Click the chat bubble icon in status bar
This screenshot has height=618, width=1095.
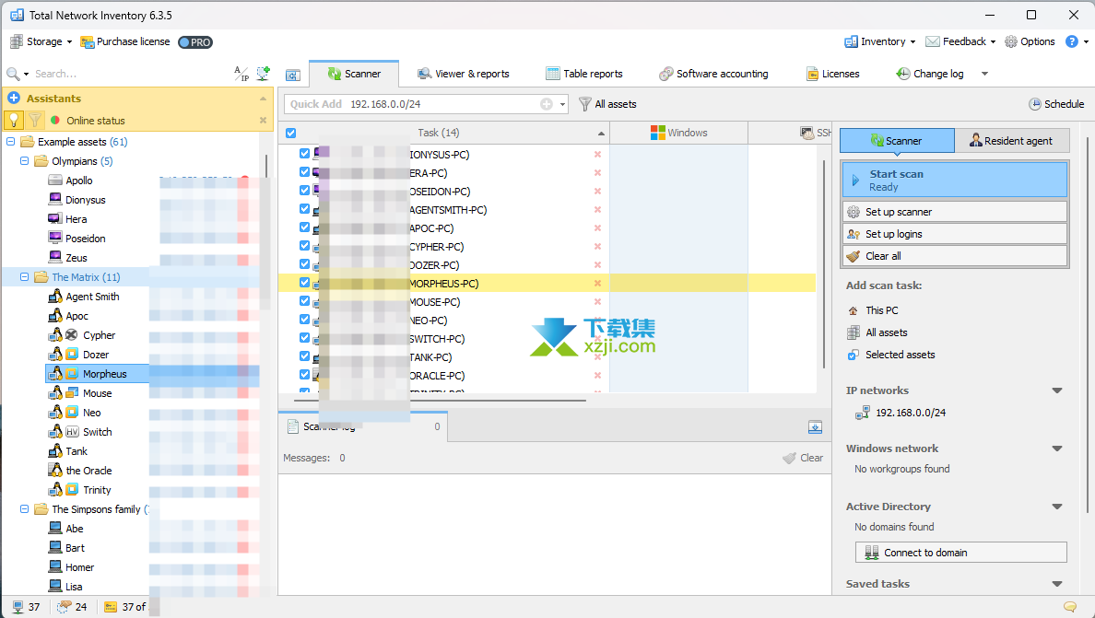tap(1069, 607)
